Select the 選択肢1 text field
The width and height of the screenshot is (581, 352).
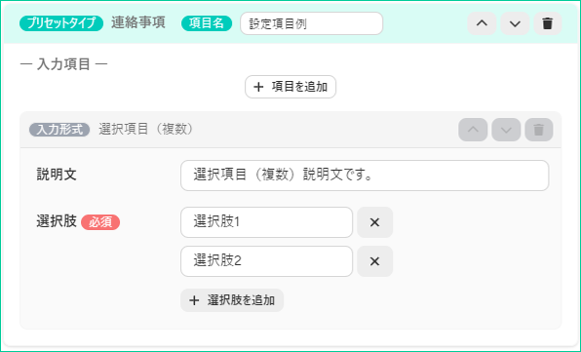pyautogui.click(x=266, y=222)
